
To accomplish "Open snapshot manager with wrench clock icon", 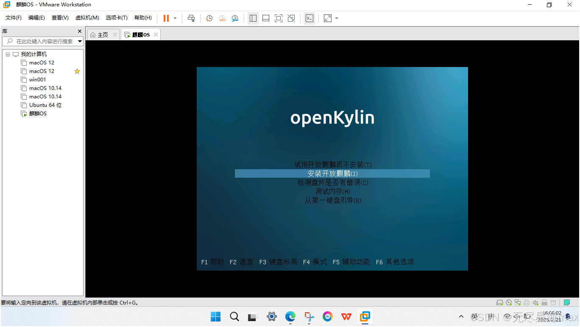I will pos(235,18).
